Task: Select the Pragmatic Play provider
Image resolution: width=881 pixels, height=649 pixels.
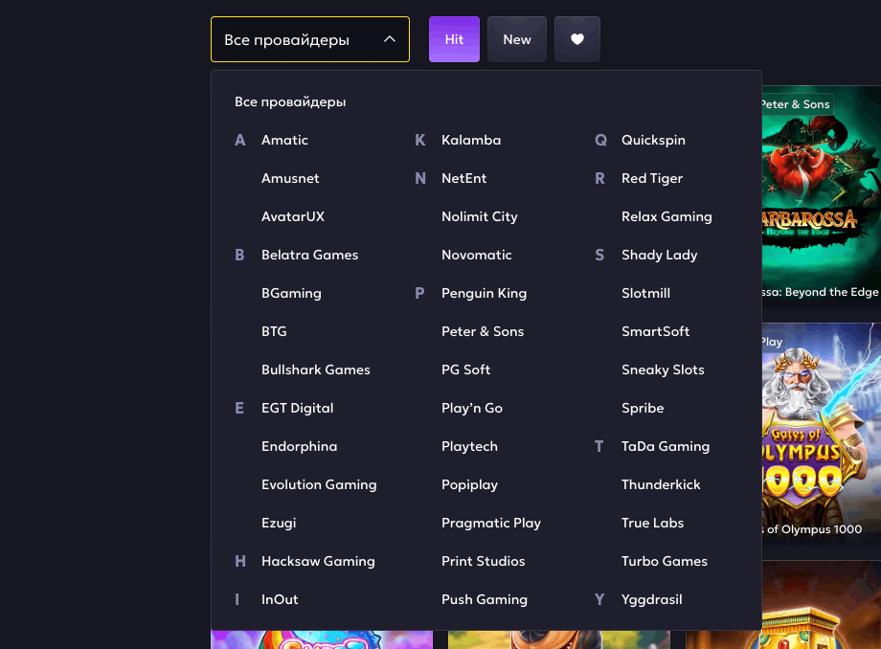Action: (491, 523)
